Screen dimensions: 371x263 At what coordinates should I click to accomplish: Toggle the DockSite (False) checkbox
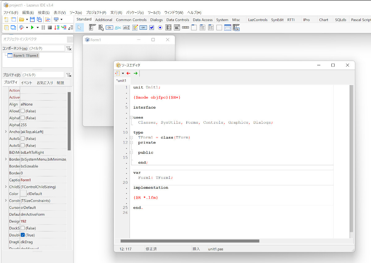coord(23,228)
